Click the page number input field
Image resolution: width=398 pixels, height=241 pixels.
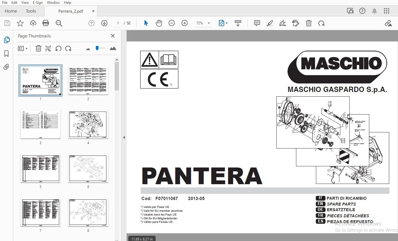118,23
